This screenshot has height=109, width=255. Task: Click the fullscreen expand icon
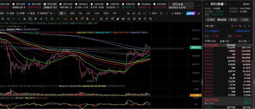coord(166,13)
